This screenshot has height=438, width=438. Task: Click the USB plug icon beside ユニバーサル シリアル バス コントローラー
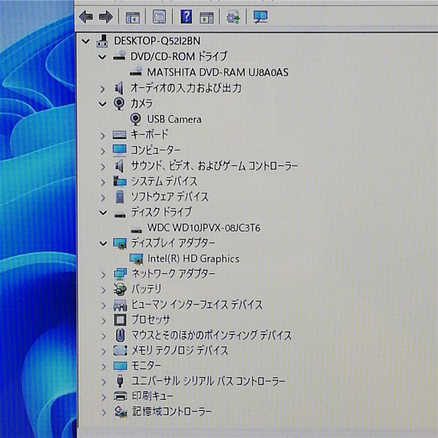click(x=120, y=381)
